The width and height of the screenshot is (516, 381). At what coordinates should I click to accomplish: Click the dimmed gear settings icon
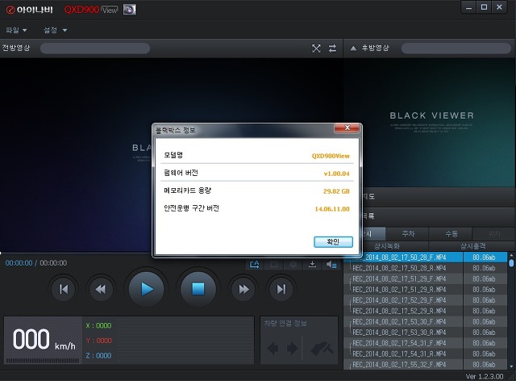click(293, 265)
